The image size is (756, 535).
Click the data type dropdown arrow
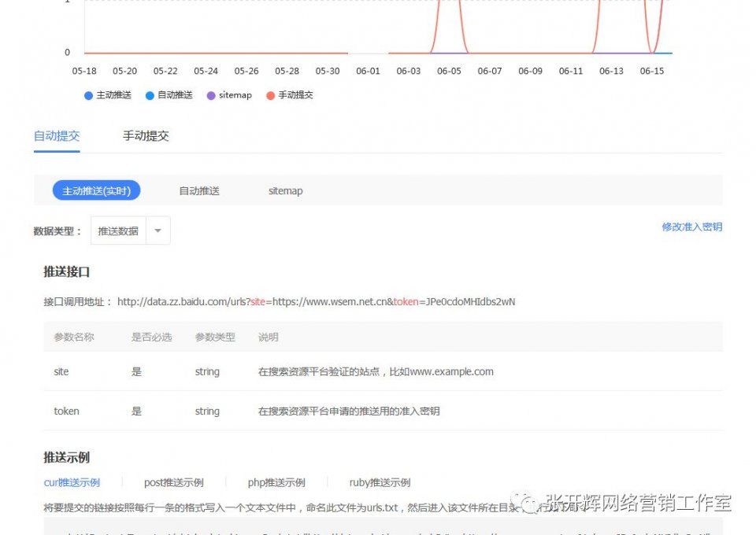(157, 231)
